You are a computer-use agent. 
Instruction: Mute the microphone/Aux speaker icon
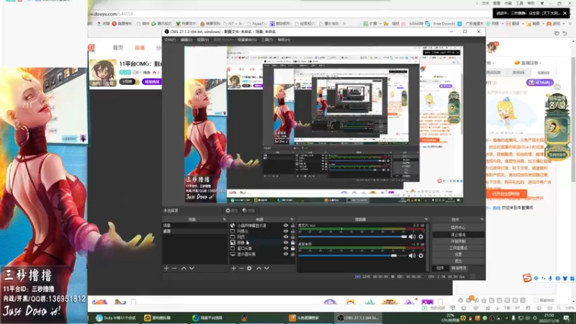(x=412, y=237)
